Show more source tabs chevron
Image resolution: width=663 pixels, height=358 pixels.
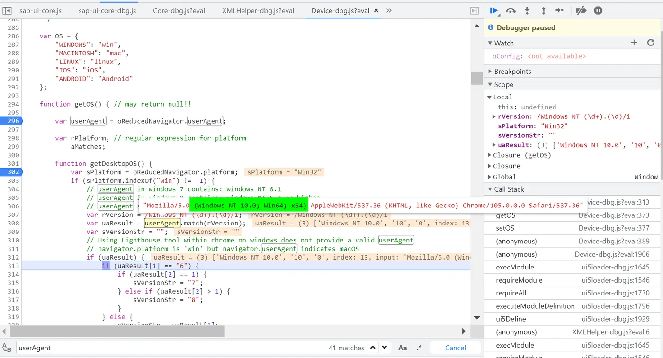tap(389, 10)
